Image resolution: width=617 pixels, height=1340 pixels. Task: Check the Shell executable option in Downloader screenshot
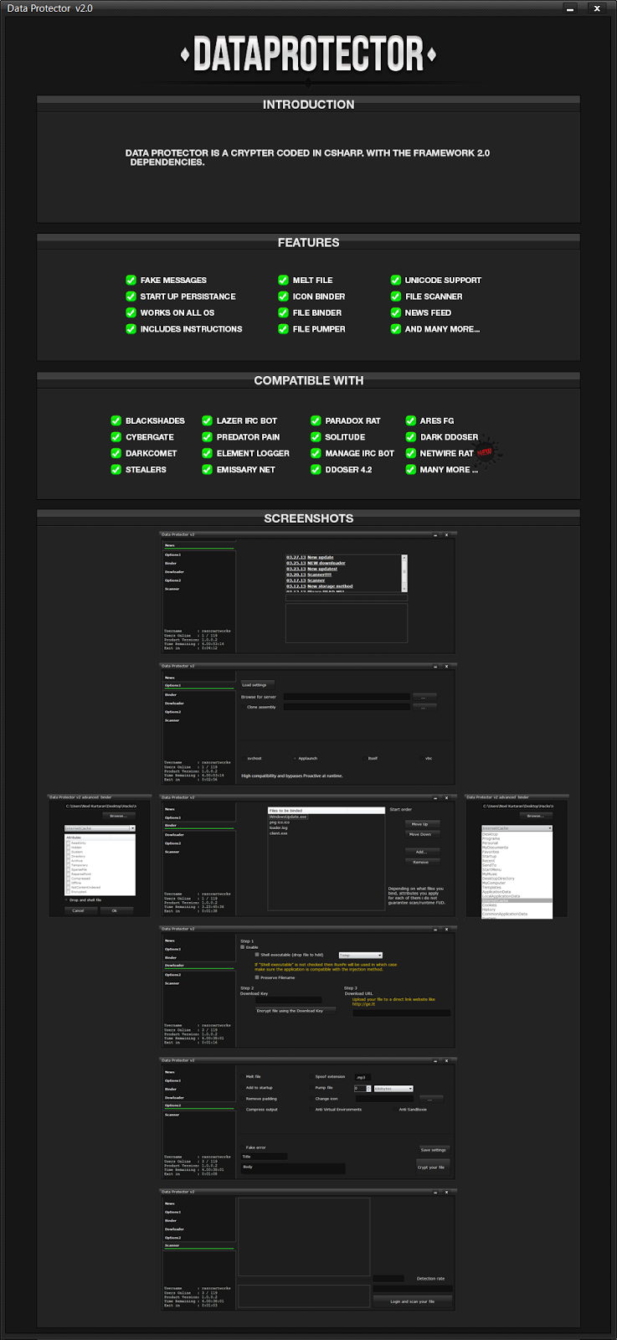pos(257,955)
